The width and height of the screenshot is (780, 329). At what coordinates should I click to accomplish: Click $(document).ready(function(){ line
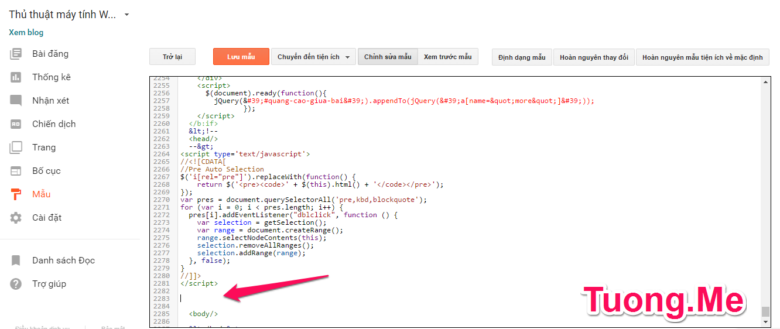pos(265,93)
